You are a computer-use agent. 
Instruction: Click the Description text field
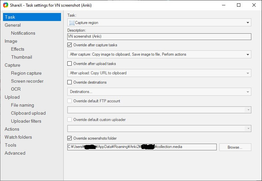click(159, 37)
